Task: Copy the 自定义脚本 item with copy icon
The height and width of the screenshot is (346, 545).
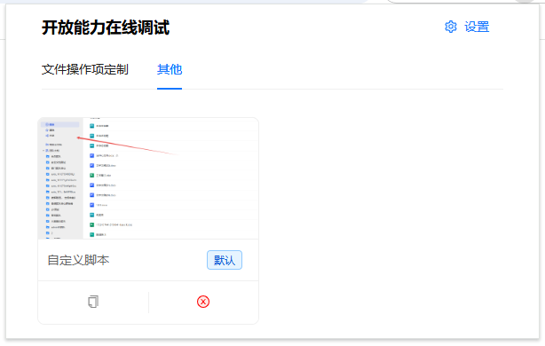Action: click(93, 302)
